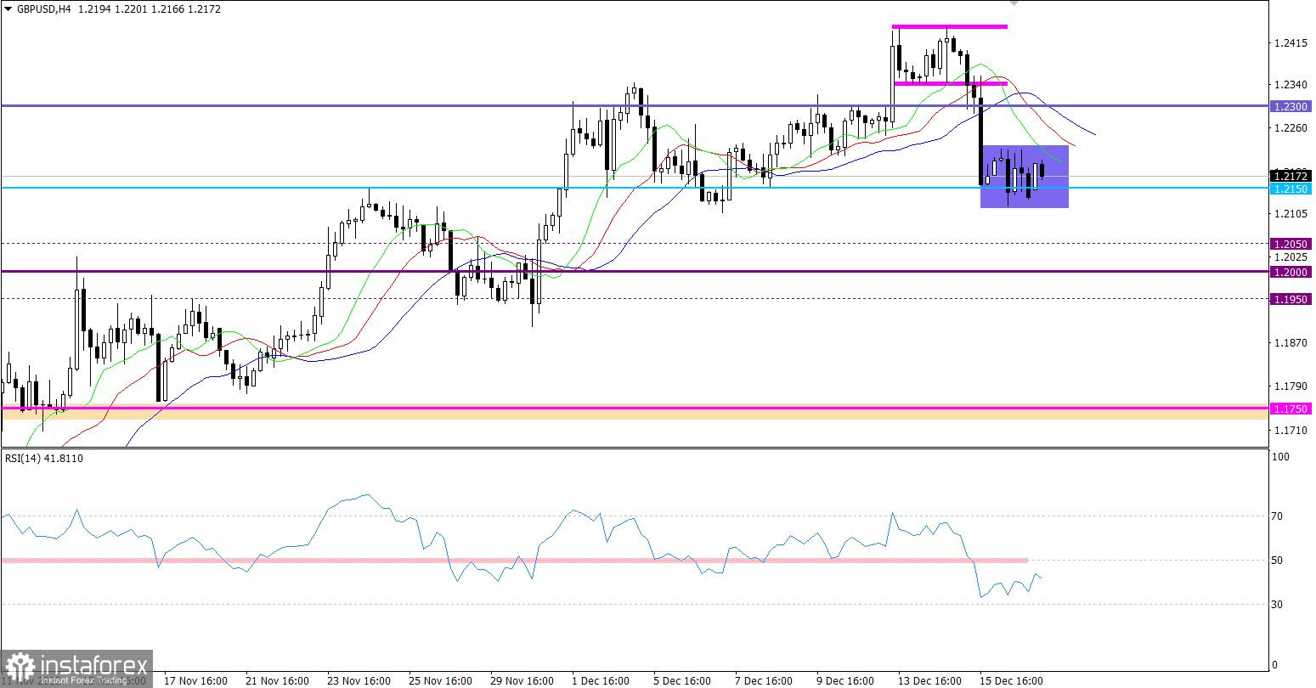This screenshot has width=1316, height=688.
Task: Click the gray chart shift marker at top
Action: point(1015,4)
